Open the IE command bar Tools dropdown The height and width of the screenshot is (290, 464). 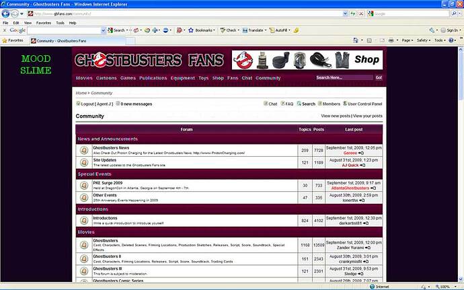[440, 40]
